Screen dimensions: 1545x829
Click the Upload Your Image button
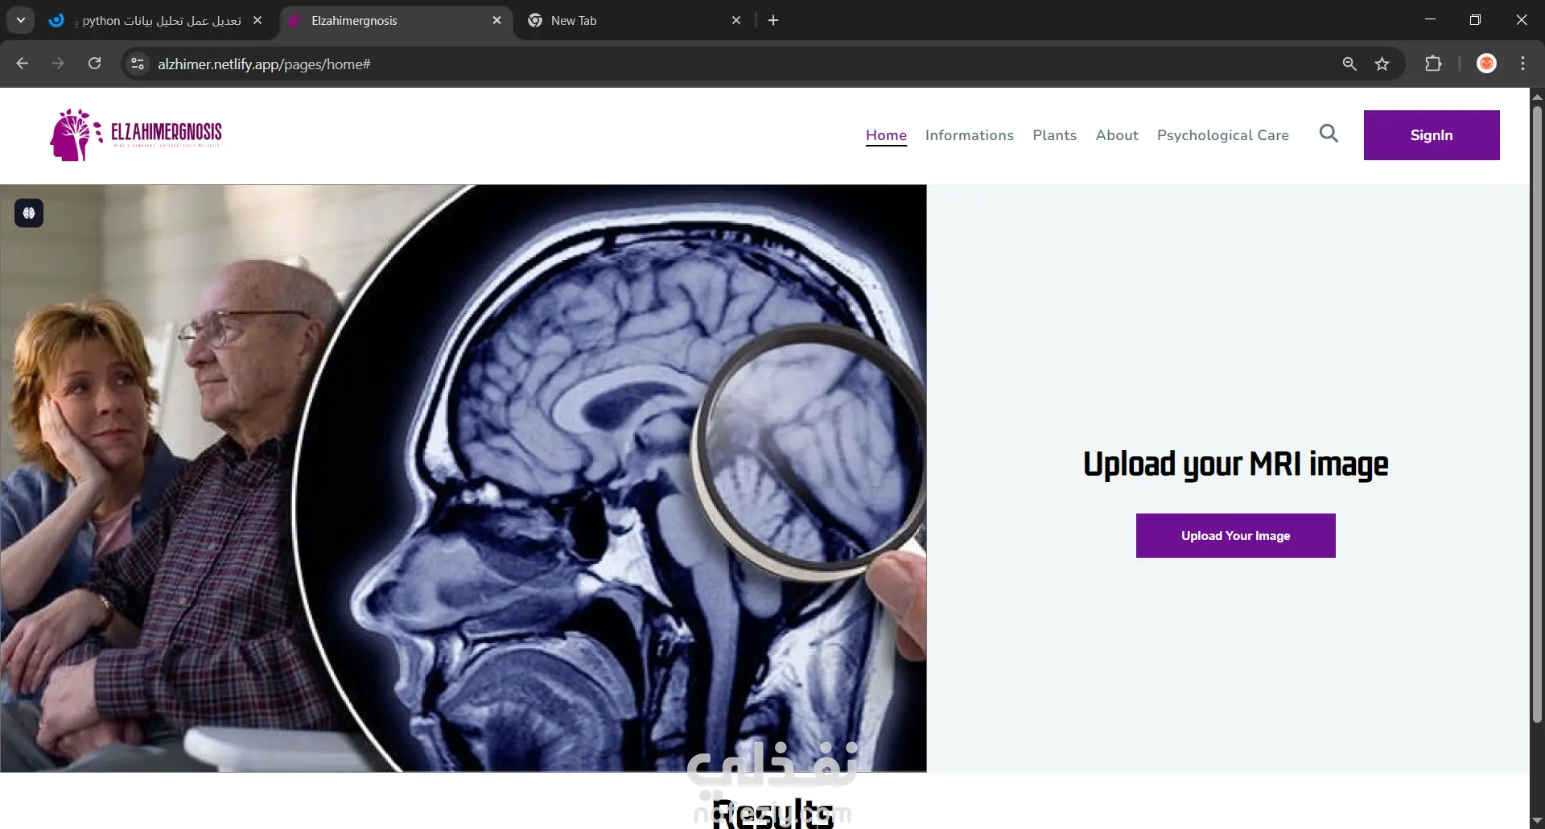1235,535
